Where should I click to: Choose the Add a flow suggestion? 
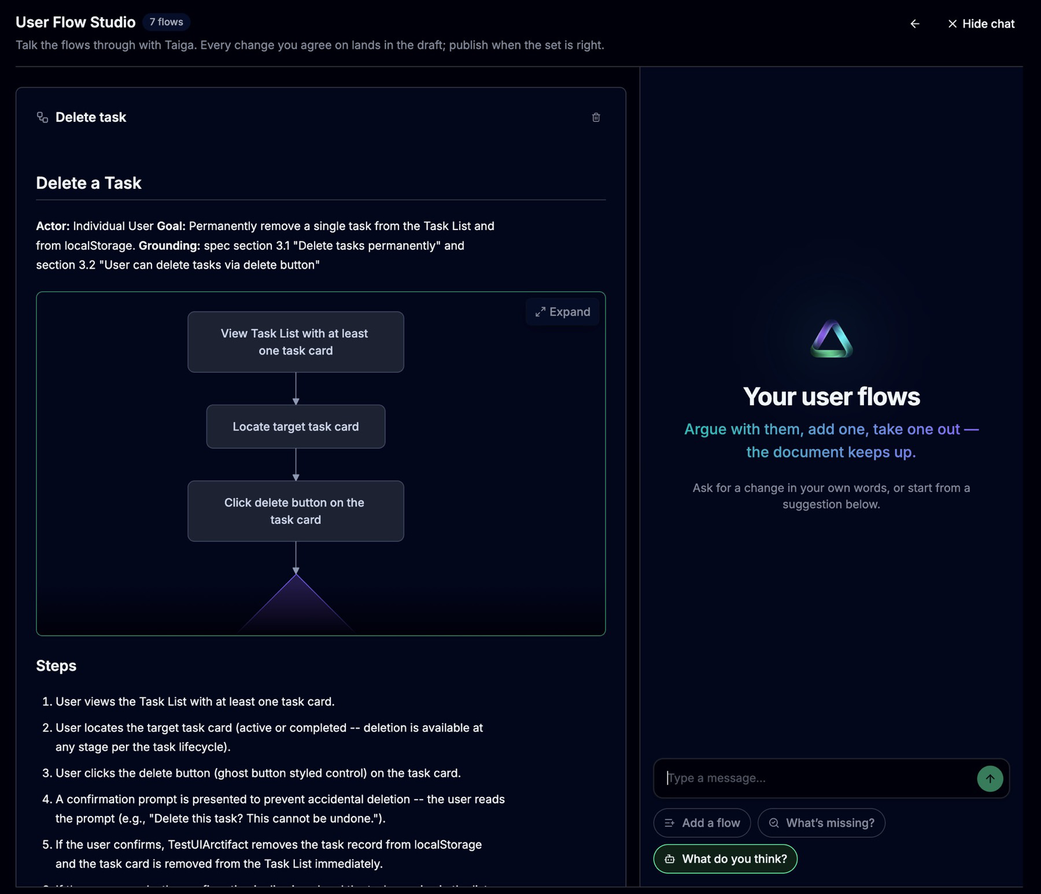coord(702,823)
